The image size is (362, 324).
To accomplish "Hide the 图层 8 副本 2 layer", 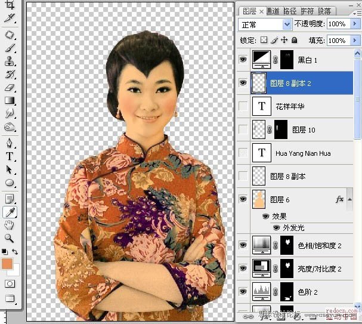I will point(243,83).
